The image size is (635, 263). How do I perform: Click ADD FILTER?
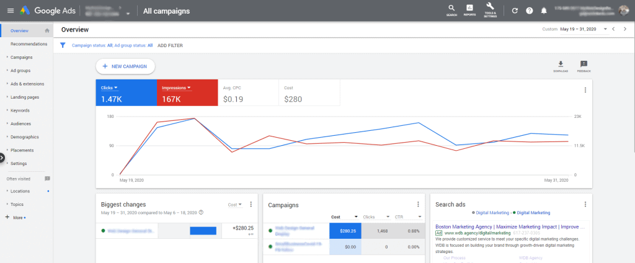click(x=170, y=45)
